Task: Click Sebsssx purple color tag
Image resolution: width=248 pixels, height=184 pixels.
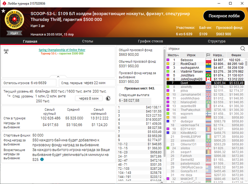Action: tap(168, 60)
